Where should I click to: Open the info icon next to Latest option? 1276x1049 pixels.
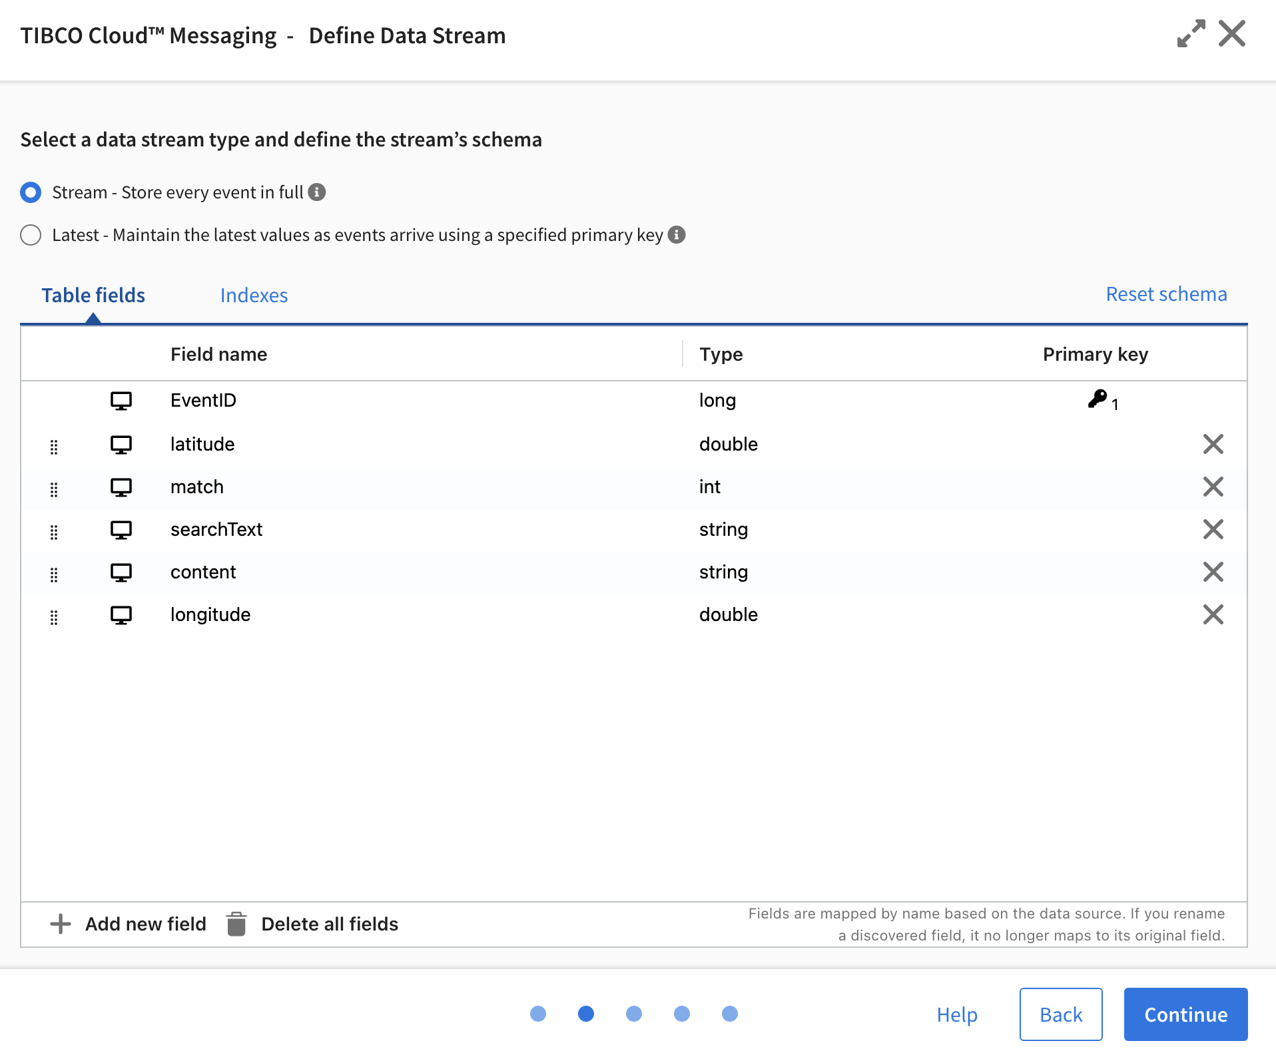677,235
